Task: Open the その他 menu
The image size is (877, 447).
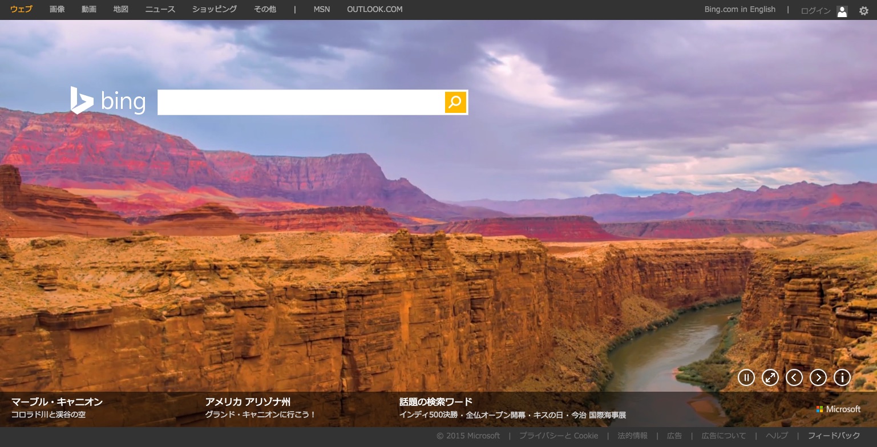Action: coord(265,9)
